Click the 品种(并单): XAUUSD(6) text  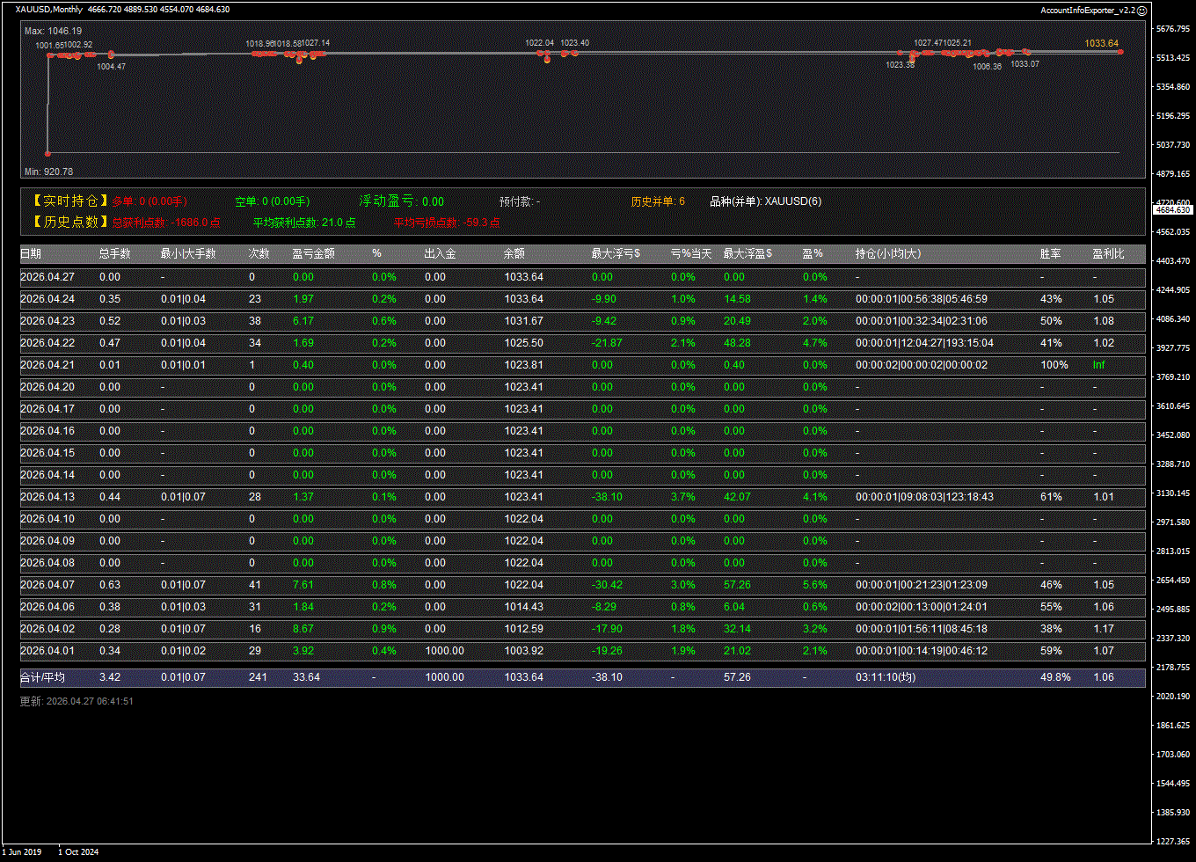tap(765, 201)
